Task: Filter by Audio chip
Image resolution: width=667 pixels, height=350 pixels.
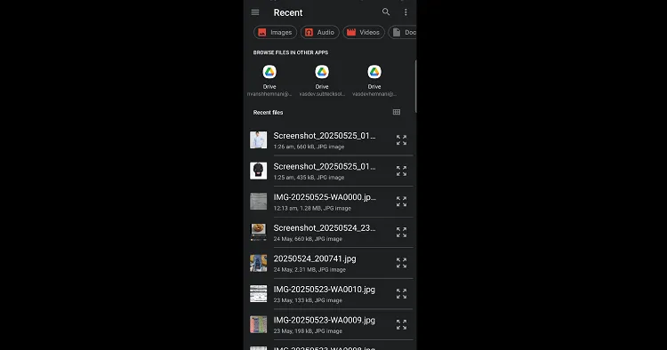Action: click(320, 32)
